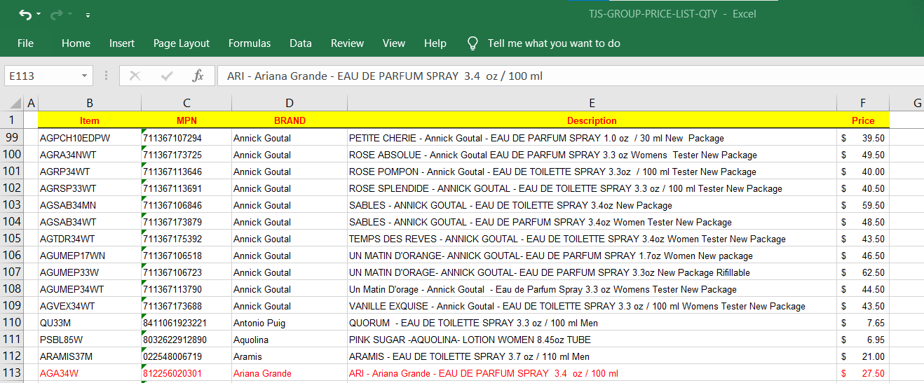This screenshot has width=924, height=383.
Task: Open Customize Quick Access Toolbar dropdown
Action: tap(88, 15)
